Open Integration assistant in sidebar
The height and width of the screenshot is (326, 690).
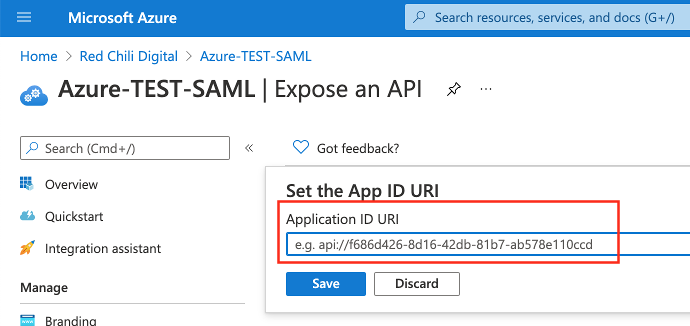click(103, 248)
